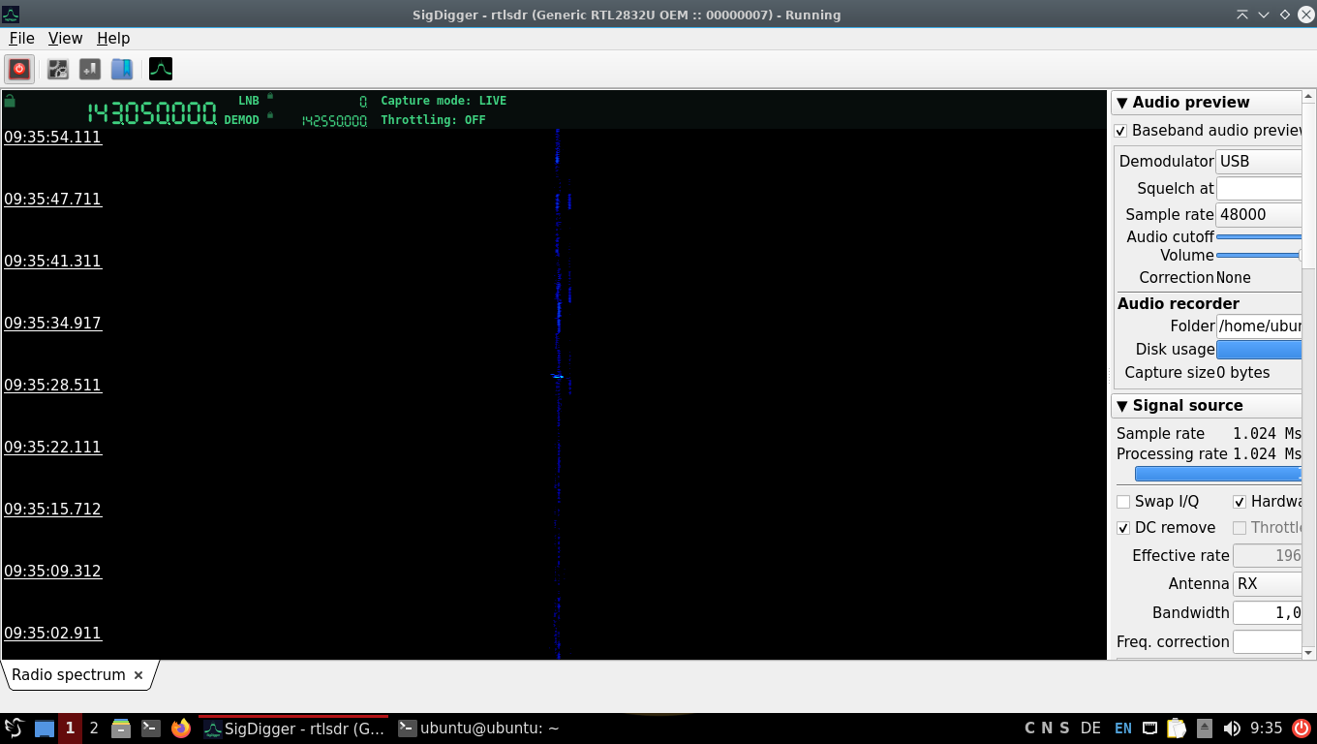Toggle the Hardware AGC checkbox
The width and height of the screenshot is (1317, 744).
point(1240,502)
